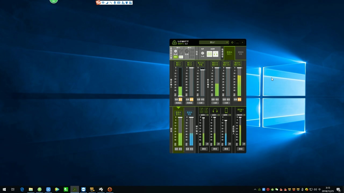Open Microsoft Edge from the taskbar
344x193 pixels.
click(22, 189)
